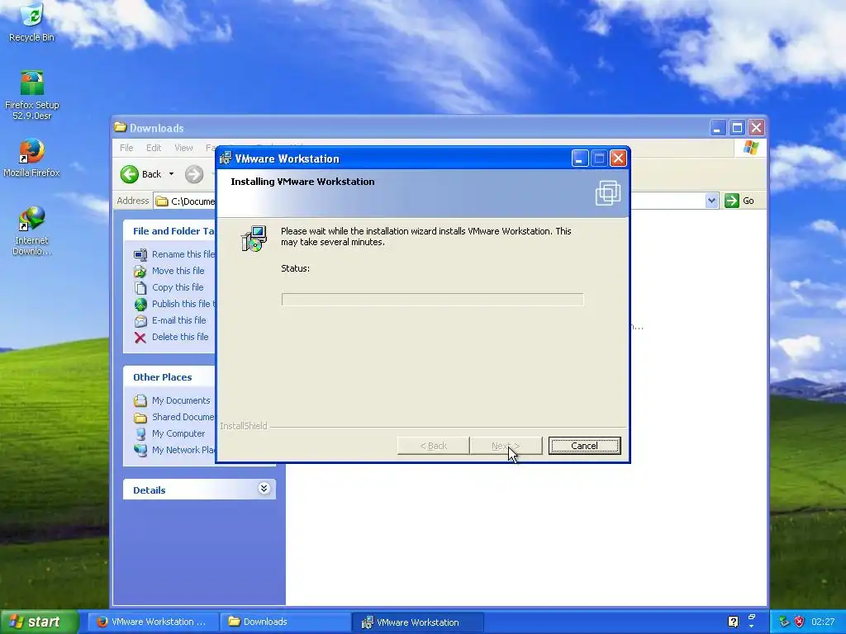Click the Details panel header text

pyautogui.click(x=149, y=490)
